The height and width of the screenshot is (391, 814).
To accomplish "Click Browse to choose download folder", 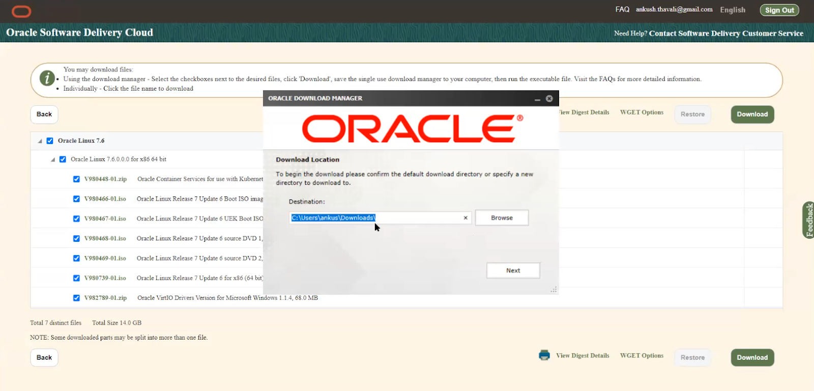I will pyautogui.click(x=502, y=218).
